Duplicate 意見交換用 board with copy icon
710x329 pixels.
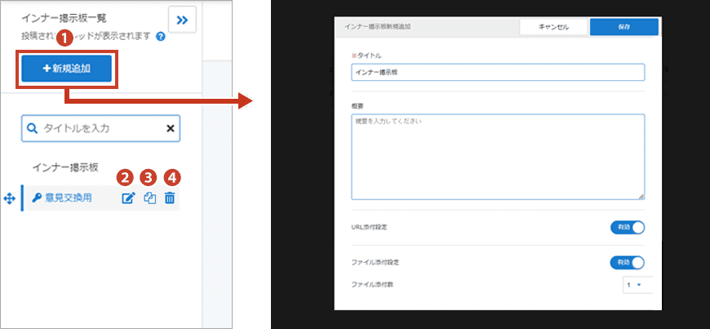(149, 198)
